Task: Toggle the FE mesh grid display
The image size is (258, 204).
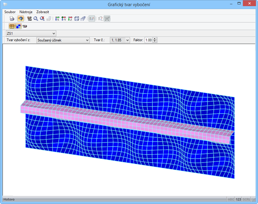Action: coord(12,26)
